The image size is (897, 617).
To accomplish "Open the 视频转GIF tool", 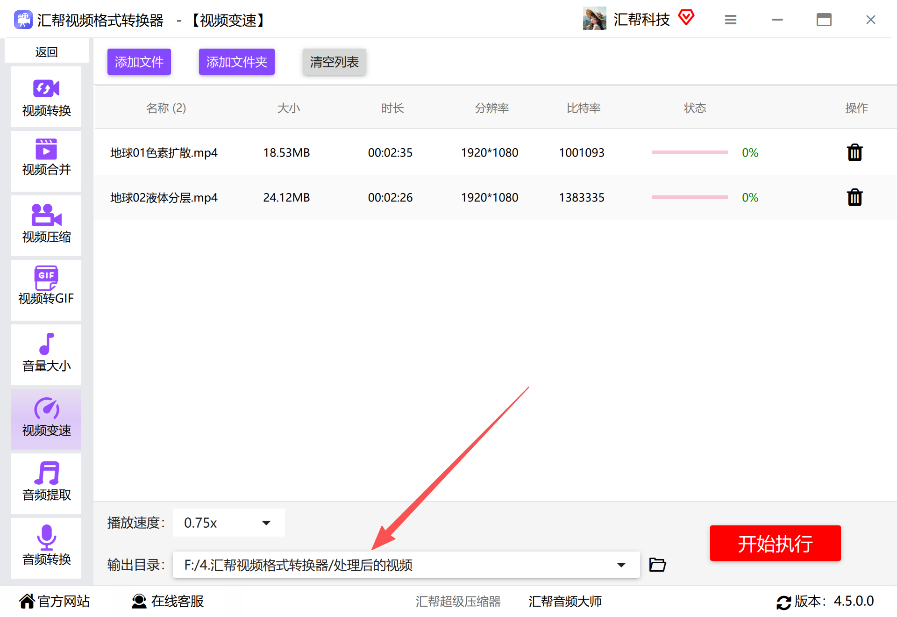I will [x=46, y=290].
